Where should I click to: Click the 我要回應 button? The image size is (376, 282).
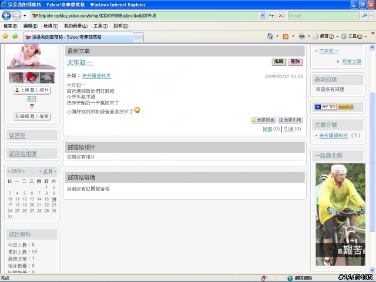[263, 120]
